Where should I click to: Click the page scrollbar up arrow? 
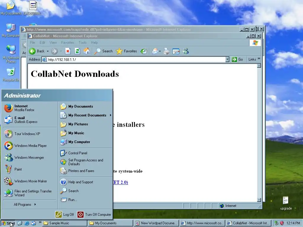[x=259, y=66]
